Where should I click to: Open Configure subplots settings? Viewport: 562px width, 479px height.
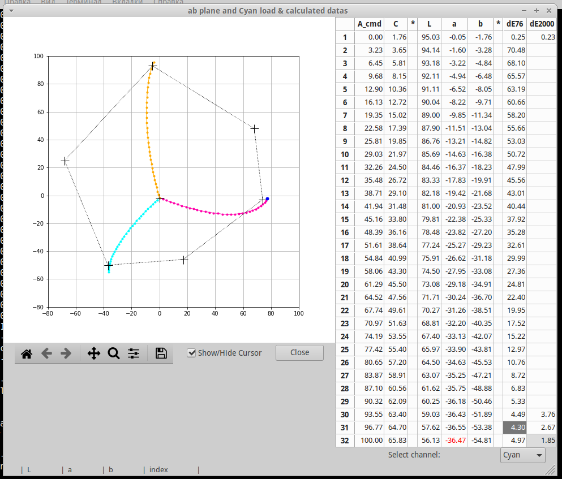[134, 353]
